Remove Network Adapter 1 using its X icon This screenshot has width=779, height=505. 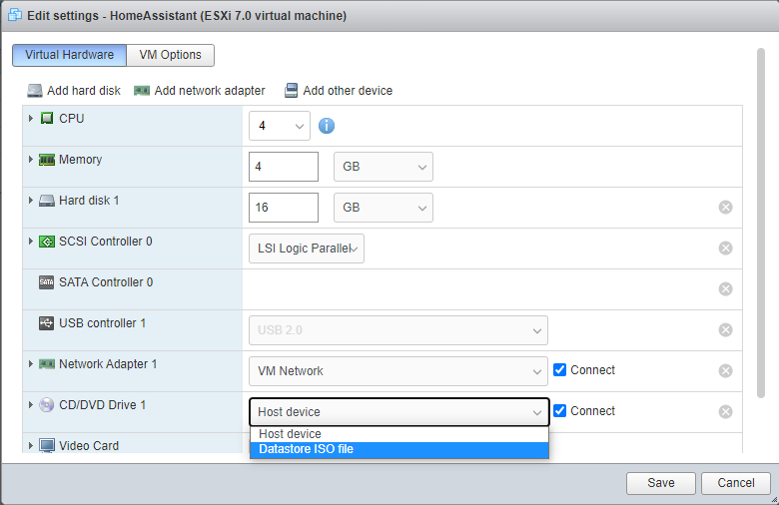coord(726,371)
